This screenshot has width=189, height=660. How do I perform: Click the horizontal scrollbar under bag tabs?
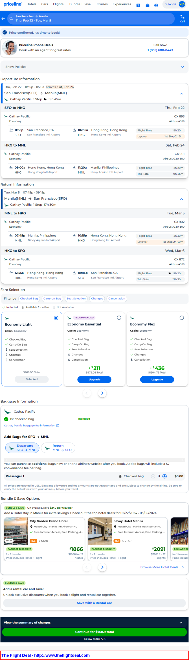coord(95,460)
